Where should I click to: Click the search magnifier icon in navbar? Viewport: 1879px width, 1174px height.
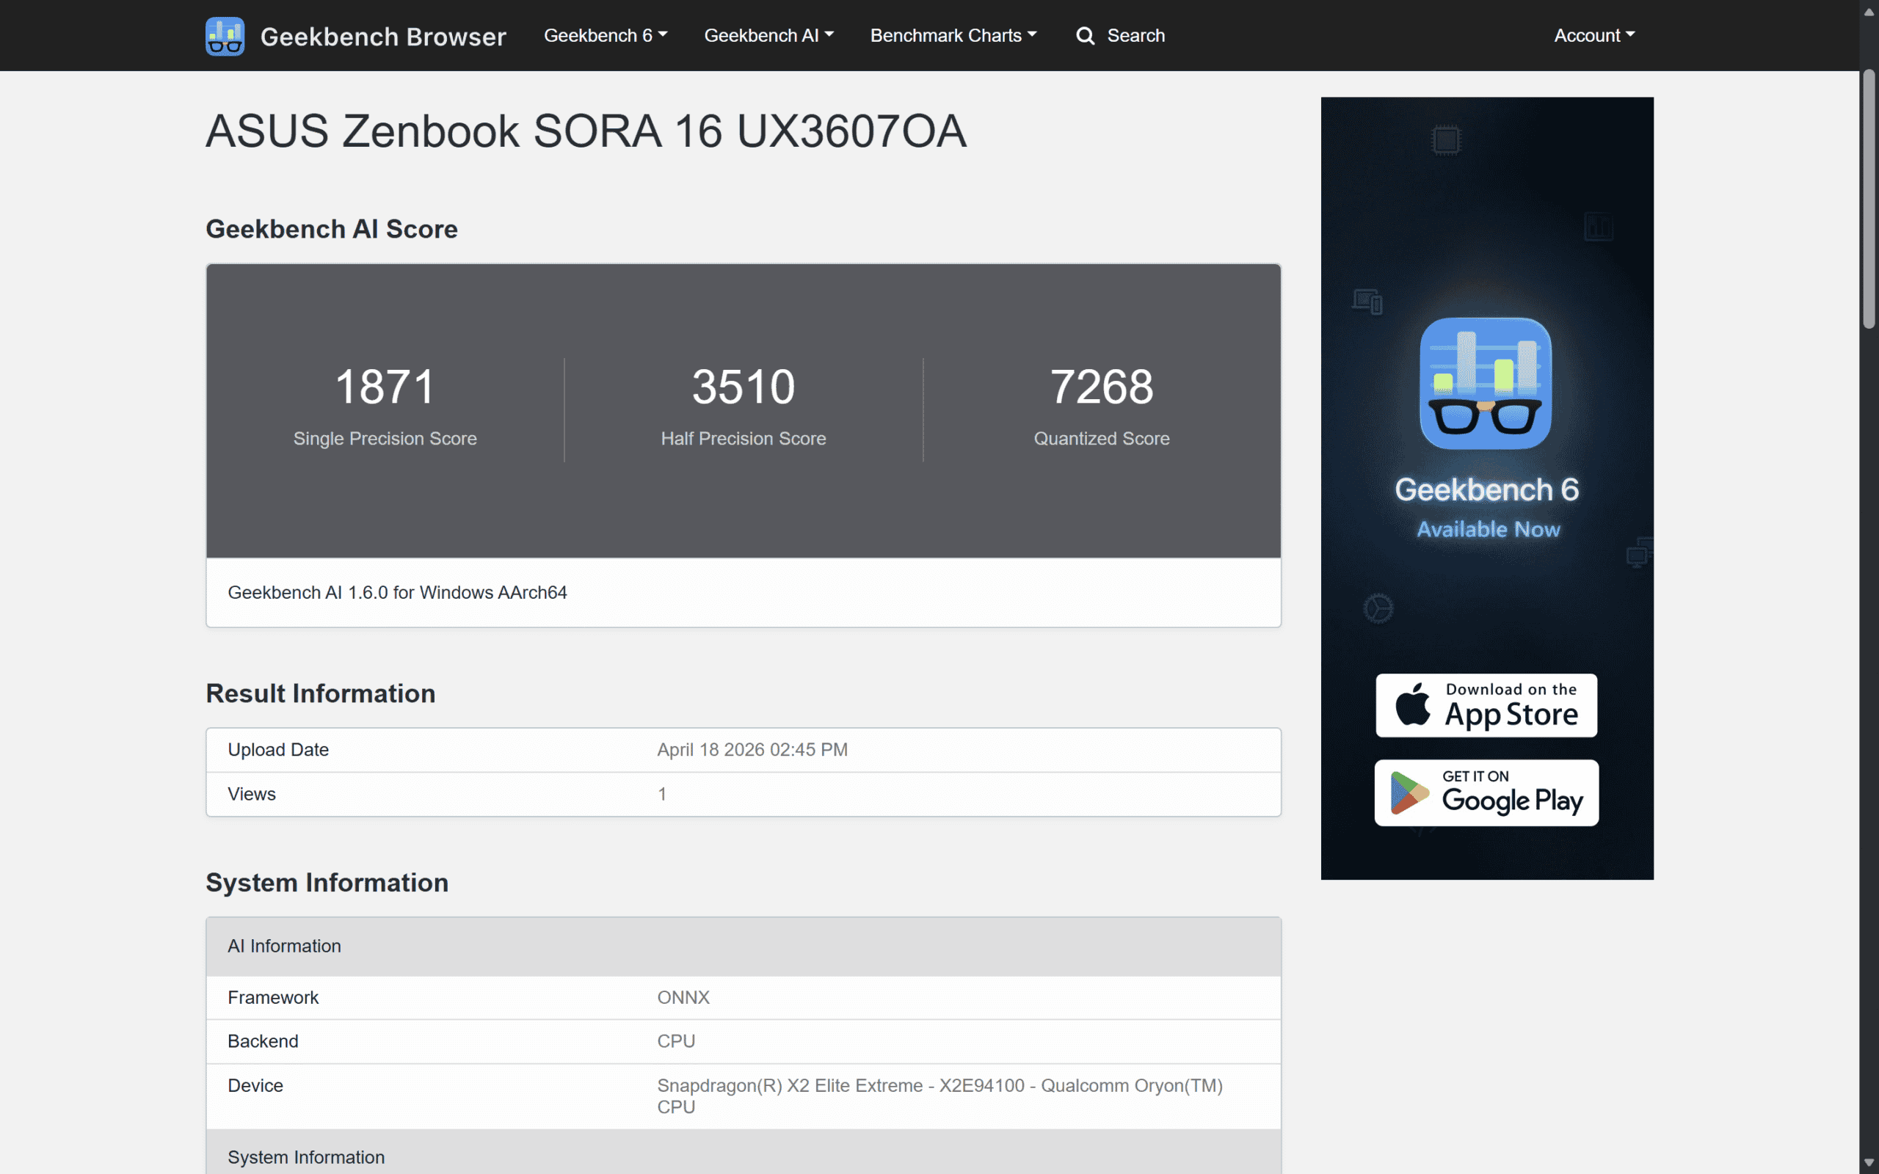[1084, 35]
